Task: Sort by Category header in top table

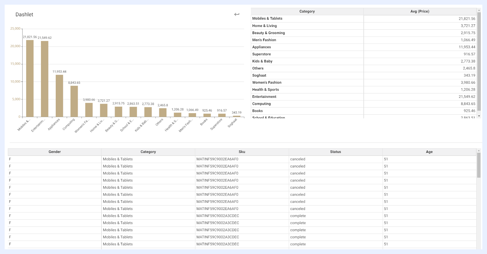Action: (307, 11)
